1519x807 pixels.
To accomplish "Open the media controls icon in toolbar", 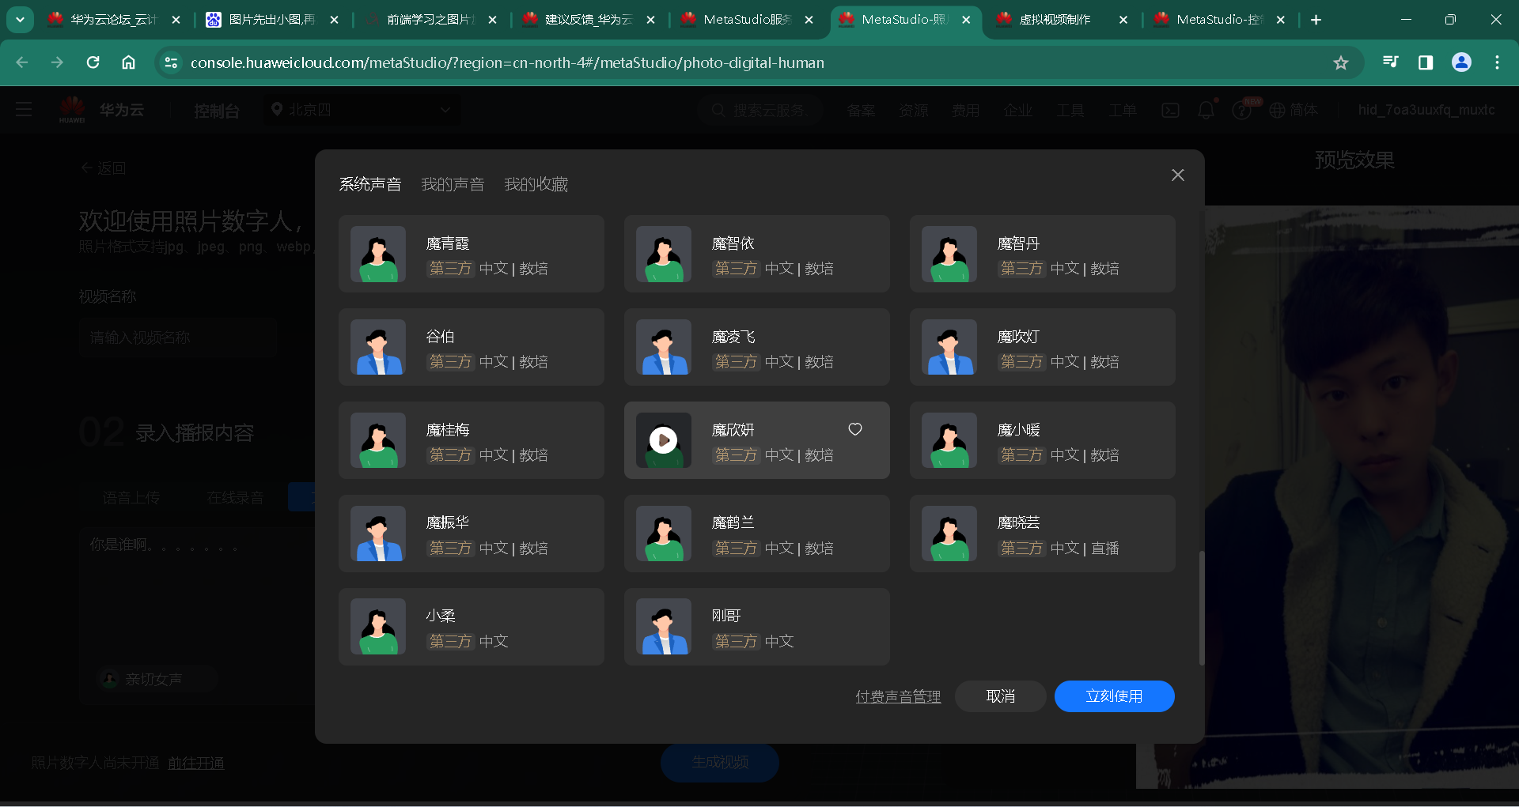I will [x=1390, y=62].
